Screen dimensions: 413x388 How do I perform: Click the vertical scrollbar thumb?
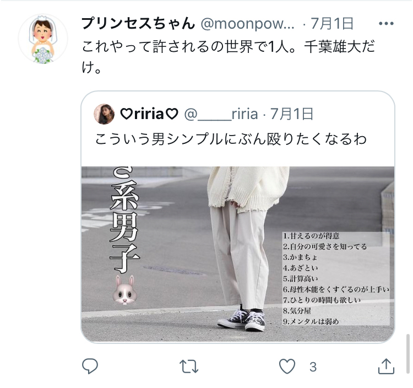coord(408,353)
